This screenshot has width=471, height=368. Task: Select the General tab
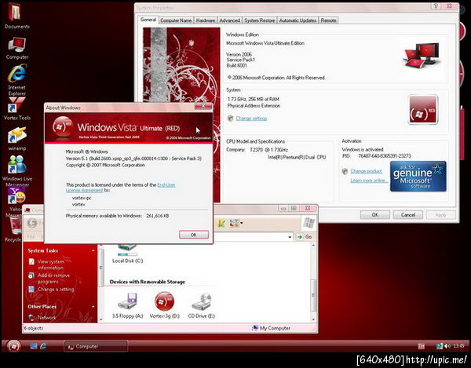tap(148, 20)
